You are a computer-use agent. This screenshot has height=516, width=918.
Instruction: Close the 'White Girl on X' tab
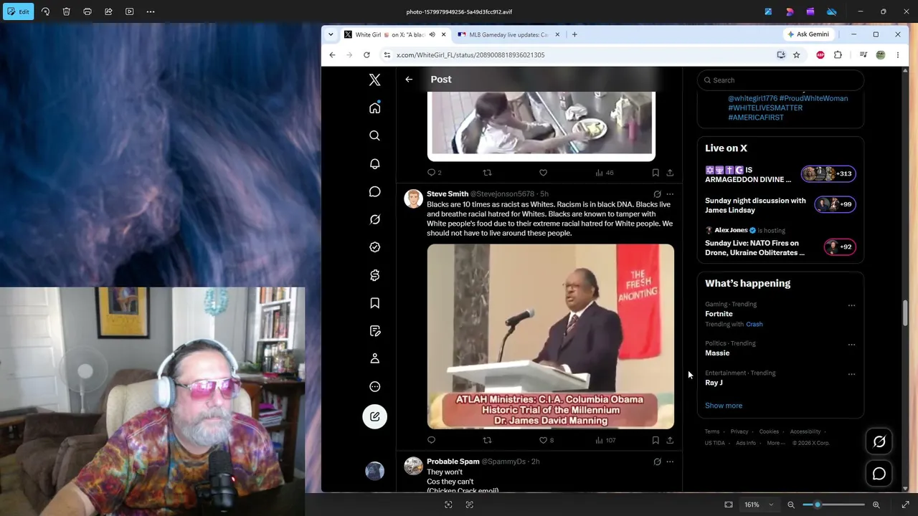pyautogui.click(x=443, y=34)
